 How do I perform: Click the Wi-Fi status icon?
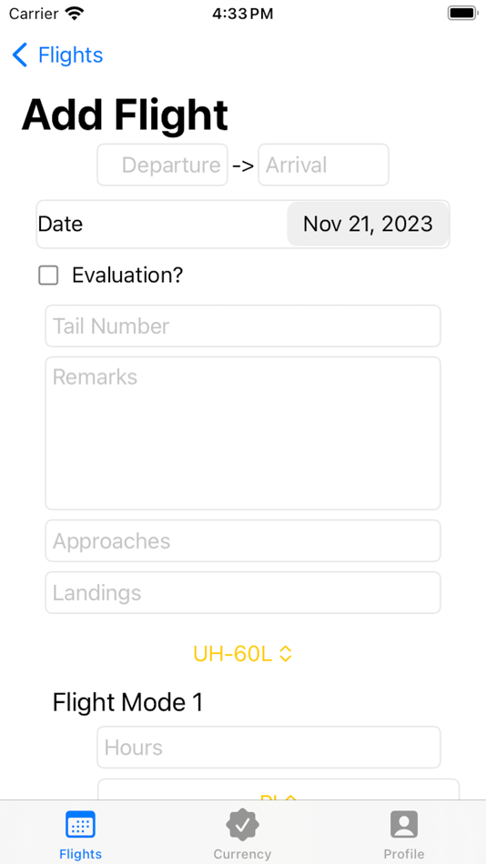pyautogui.click(x=74, y=14)
